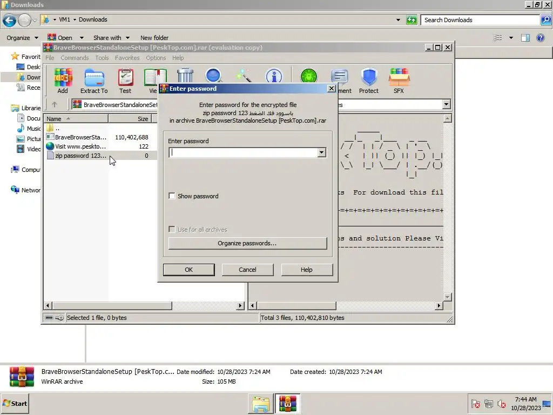The width and height of the screenshot is (553, 415).
Task: Click the Explorer forward arrow button
Action: coord(24,20)
